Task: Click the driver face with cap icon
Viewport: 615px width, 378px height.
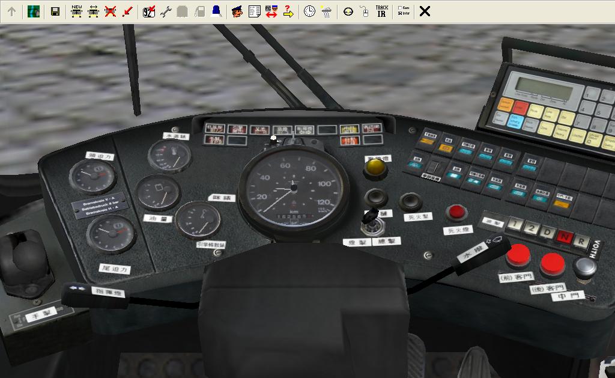Action: tap(237, 11)
